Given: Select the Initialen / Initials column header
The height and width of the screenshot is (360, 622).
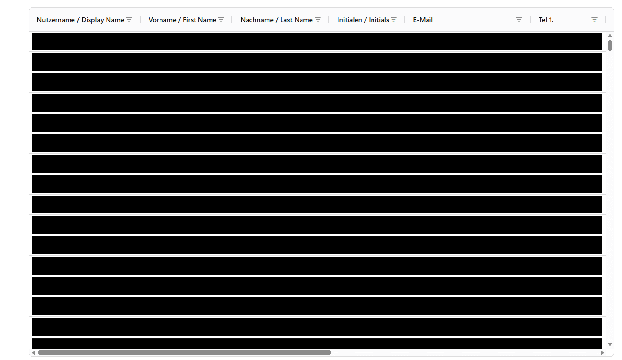Looking at the screenshot, I should (x=363, y=20).
